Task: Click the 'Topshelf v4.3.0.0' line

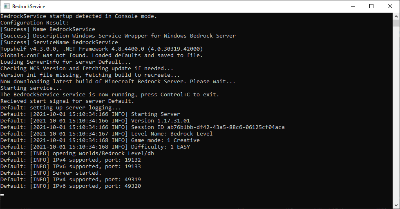Action: tap(101, 49)
